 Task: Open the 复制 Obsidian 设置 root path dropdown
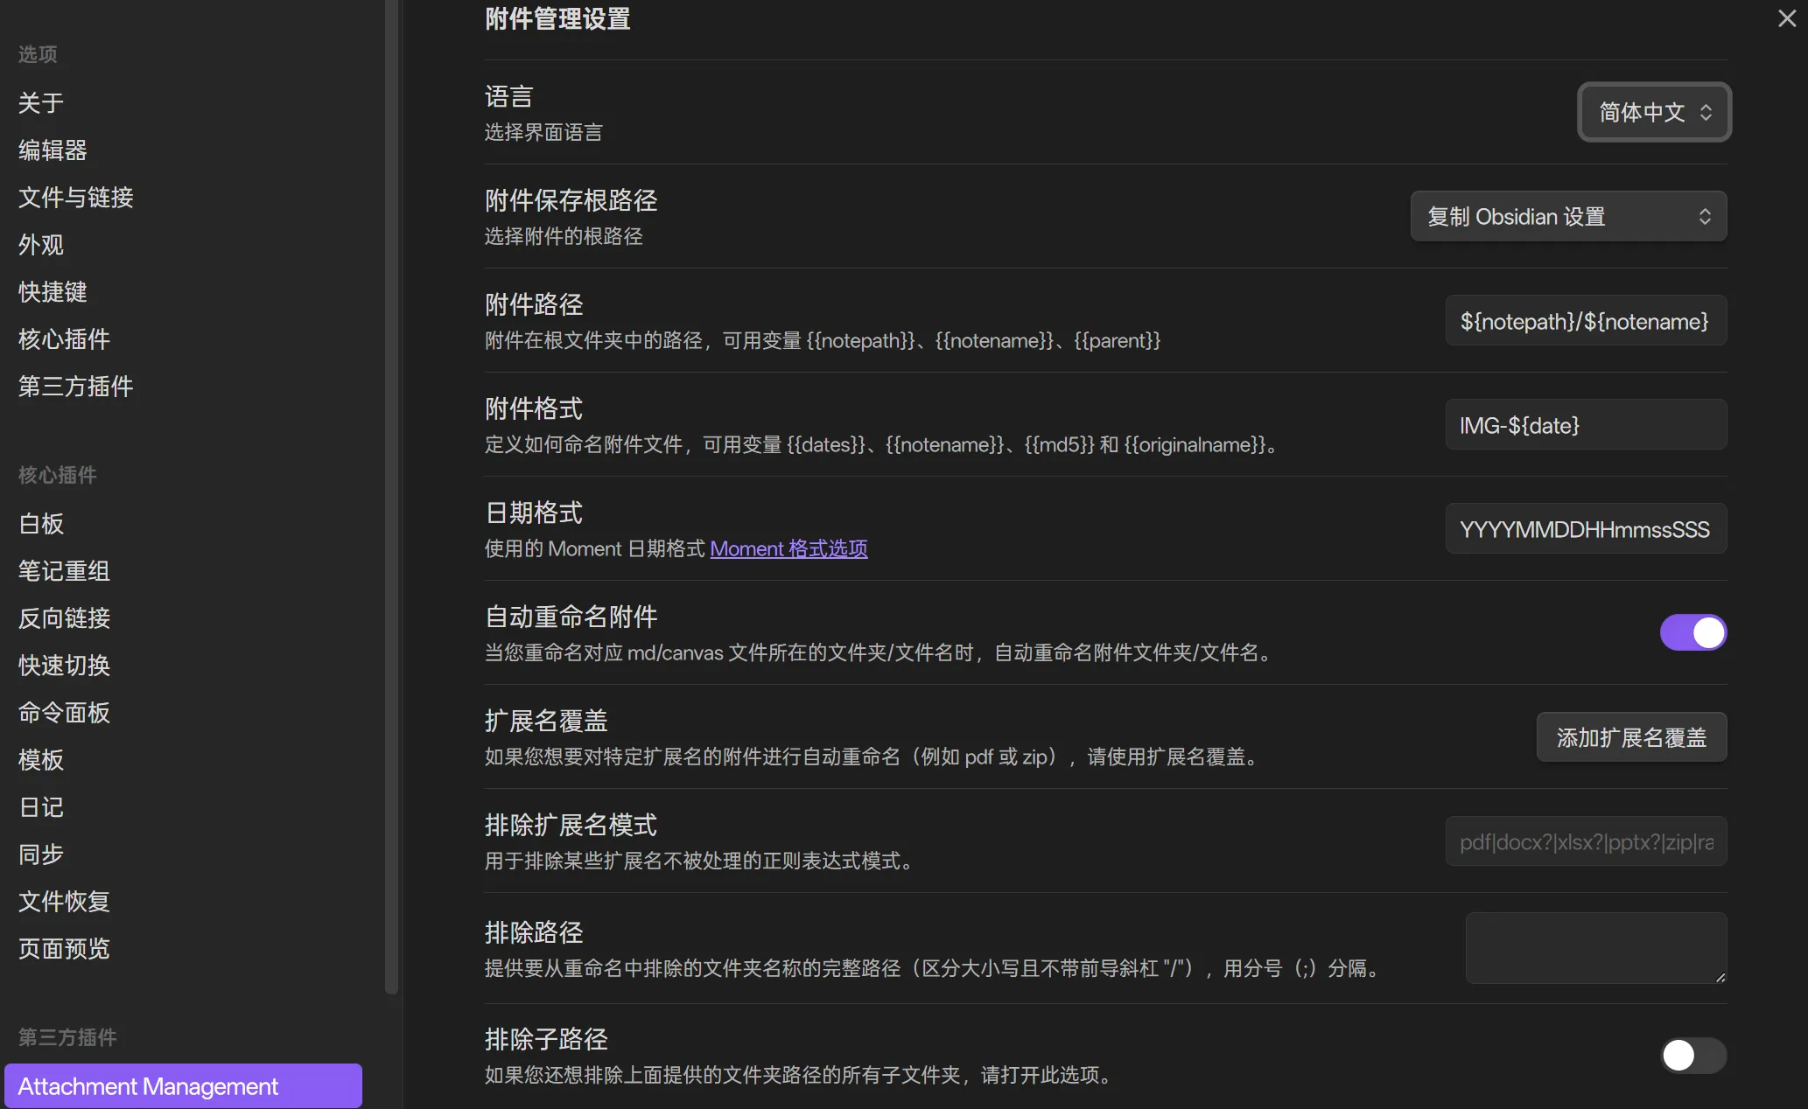(x=1568, y=216)
